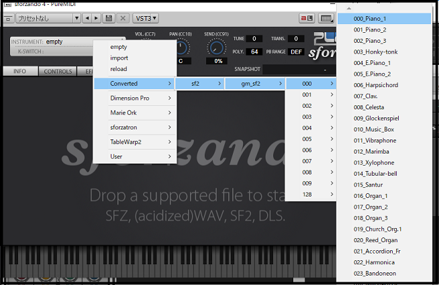
Task: Open bank 128 submenu
Action: [x=311, y=194]
